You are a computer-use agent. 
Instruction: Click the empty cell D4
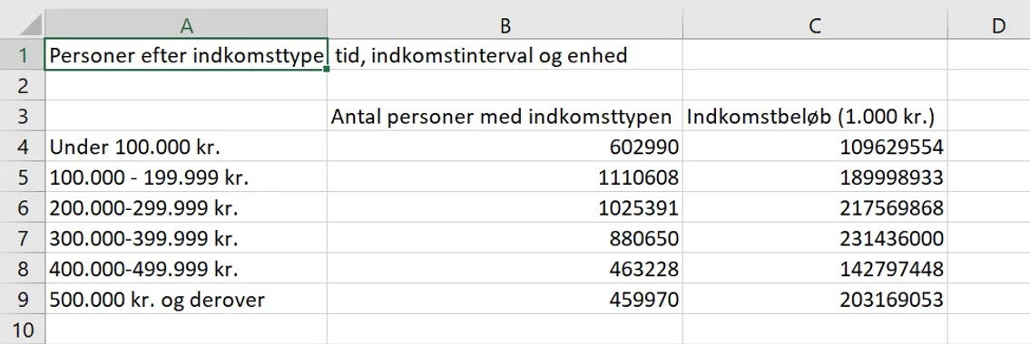coord(989,146)
